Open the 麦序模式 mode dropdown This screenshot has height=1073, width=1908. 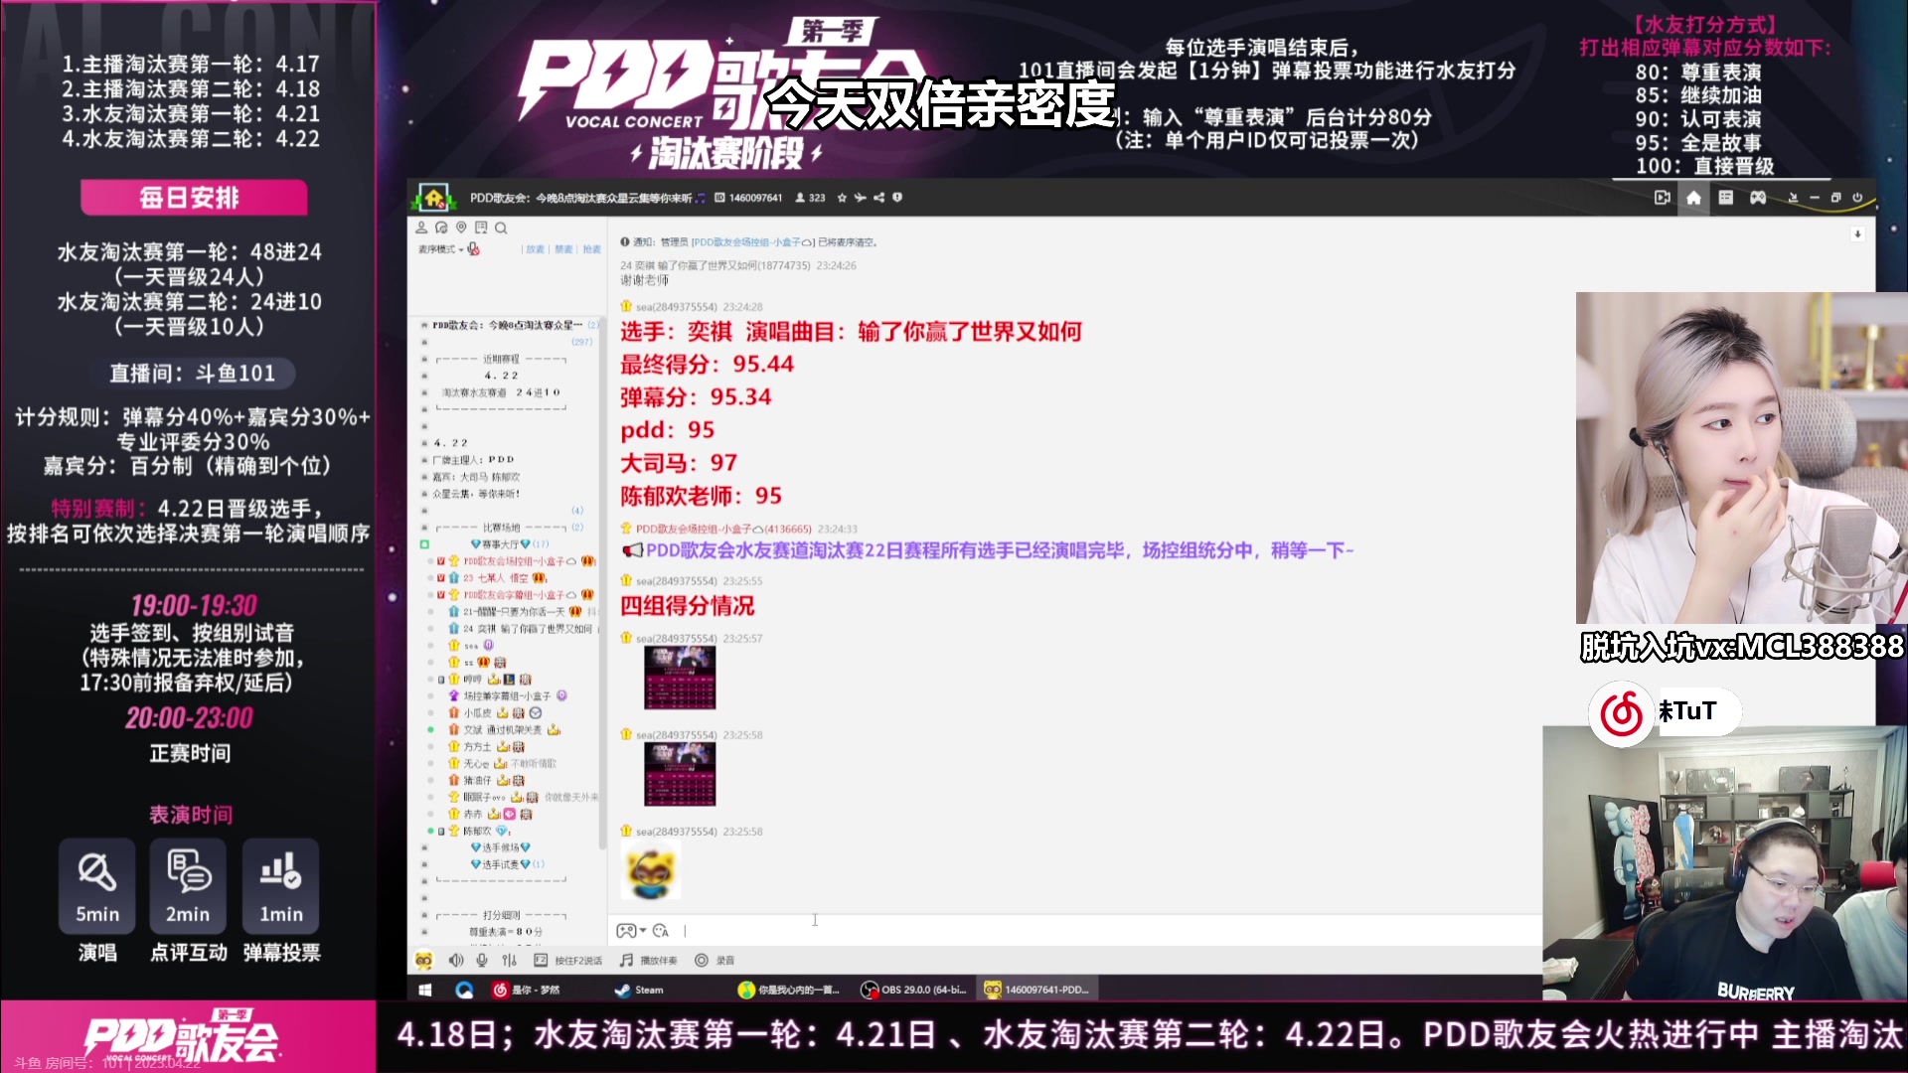440,249
